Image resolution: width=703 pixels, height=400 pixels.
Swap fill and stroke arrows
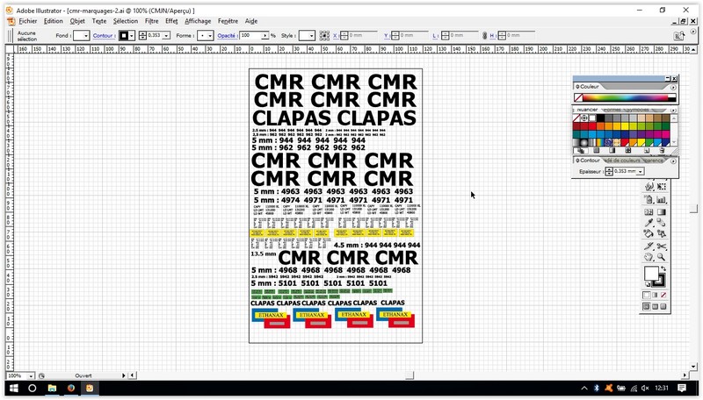(x=663, y=269)
